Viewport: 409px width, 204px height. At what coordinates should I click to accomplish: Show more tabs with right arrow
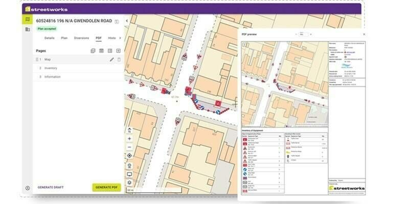click(x=120, y=38)
